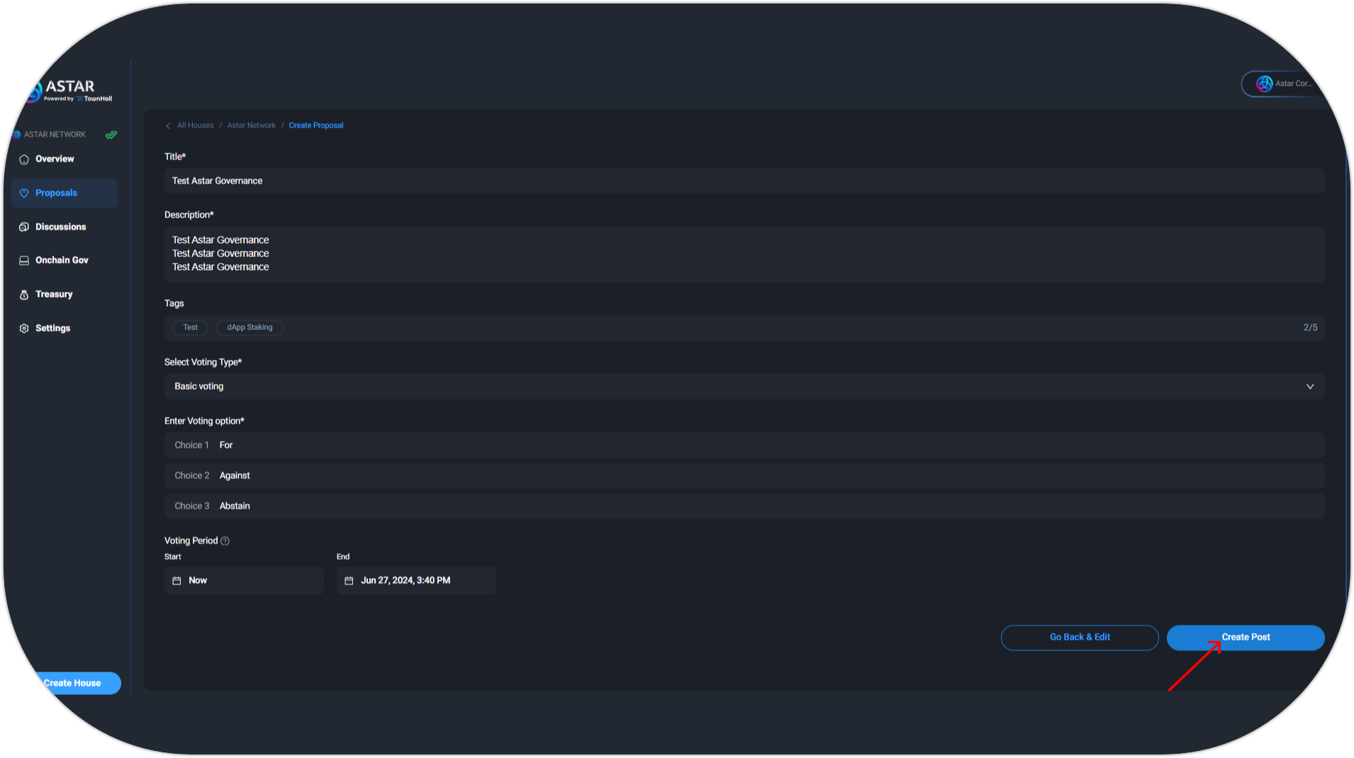Image resolution: width=1354 pixels, height=758 pixels.
Task: Click the Title input field
Action: 744,181
